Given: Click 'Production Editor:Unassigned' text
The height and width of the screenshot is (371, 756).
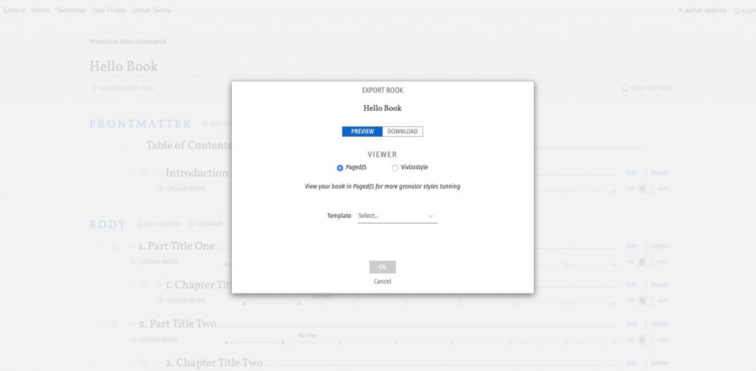Looking at the screenshot, I should (x=128, y=41).
